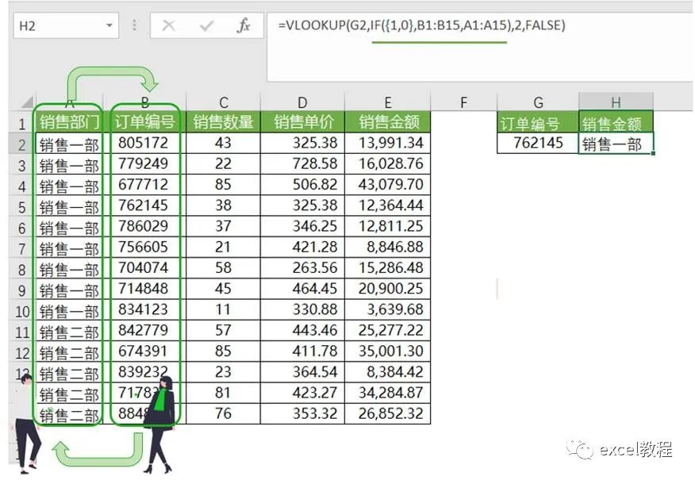This screenshot has height=480, width=695.
Task: Click the cancel (X) formula button
Action: pyautogui.click(x=168, y=25)
